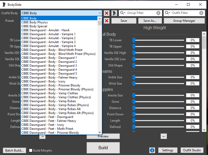This screenshot has width=208, height=155.
Task: Choose CBBE Body Special
Action: (59, 26)
